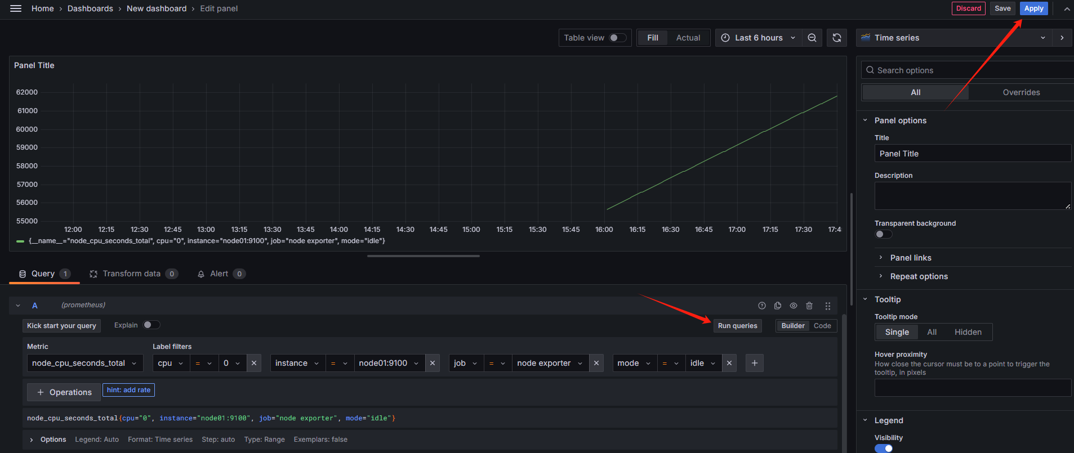This screenshot has height=453, width=1074.
Task: Collapse Panel options section
Action: (x=866, y=120)
